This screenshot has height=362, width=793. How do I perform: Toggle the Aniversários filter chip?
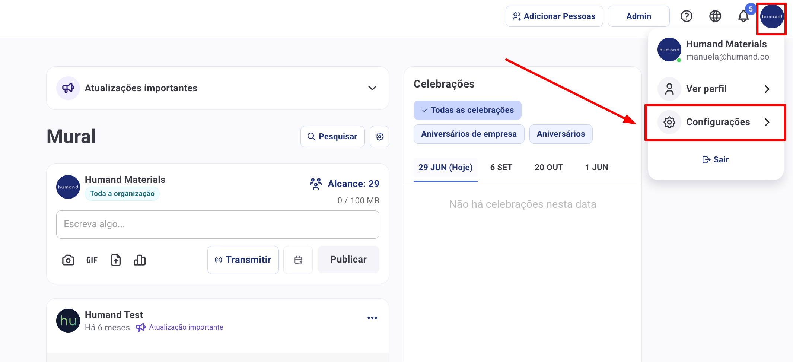pyautogui.click(x=561, y=134)
